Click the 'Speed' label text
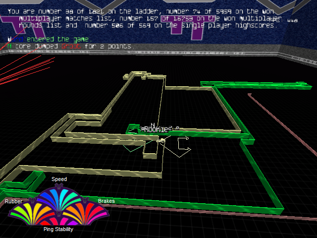Viewport: 317px width, 238px height. tap(59, 179)
